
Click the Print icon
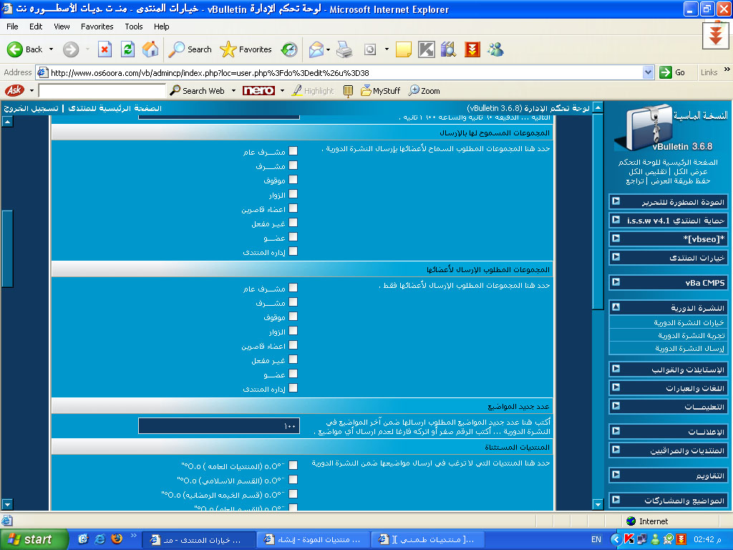344,49
